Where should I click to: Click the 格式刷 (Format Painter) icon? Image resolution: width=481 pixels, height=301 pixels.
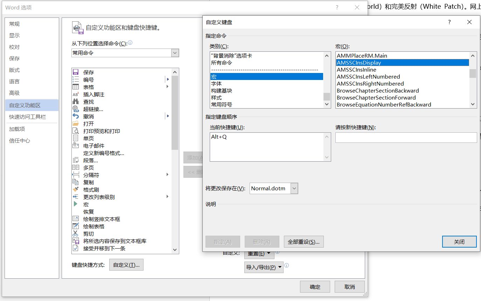(76, 189)
